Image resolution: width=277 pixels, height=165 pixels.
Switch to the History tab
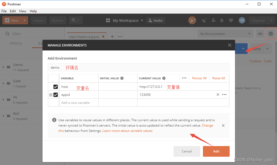pos(16,43)
